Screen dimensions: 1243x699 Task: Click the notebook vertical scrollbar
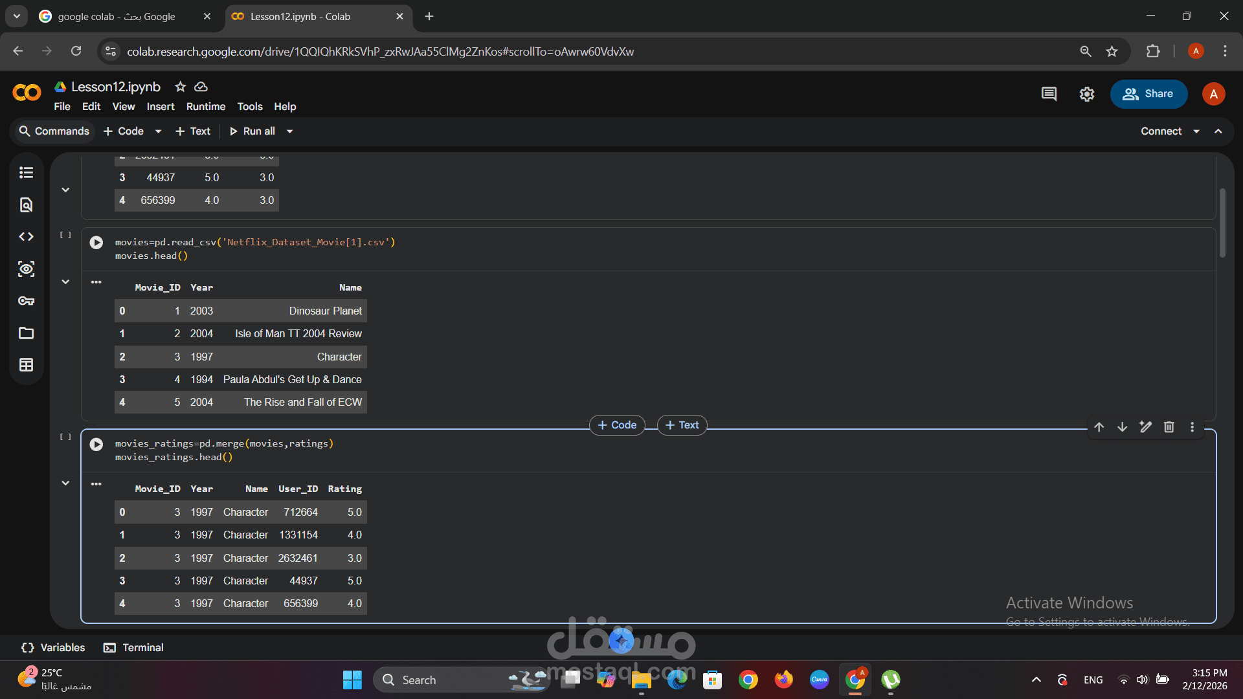point(1222,223)
